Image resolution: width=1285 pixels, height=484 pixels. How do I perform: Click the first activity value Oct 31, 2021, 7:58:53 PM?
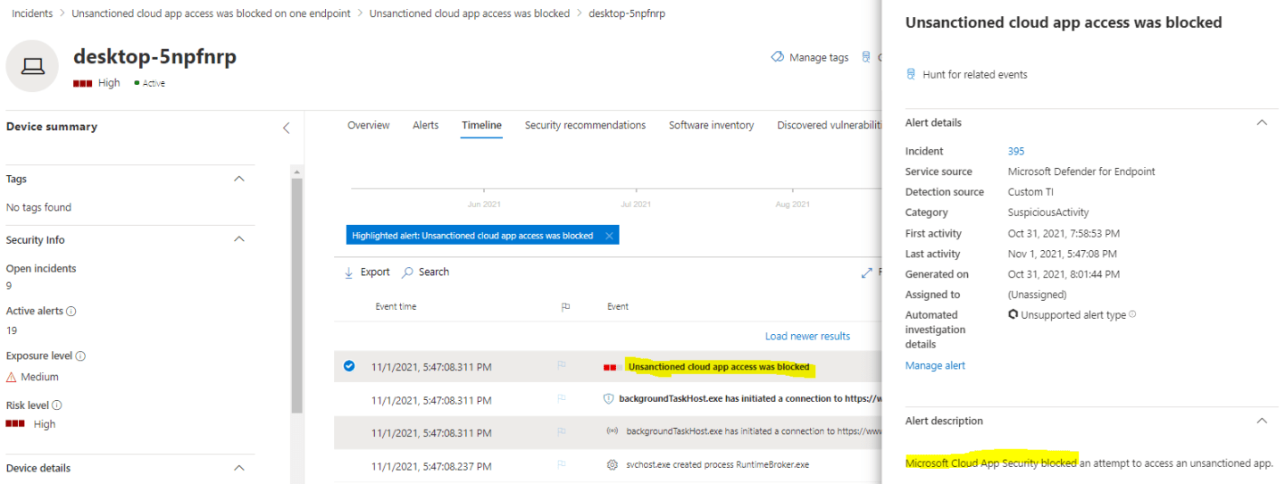1064,233
